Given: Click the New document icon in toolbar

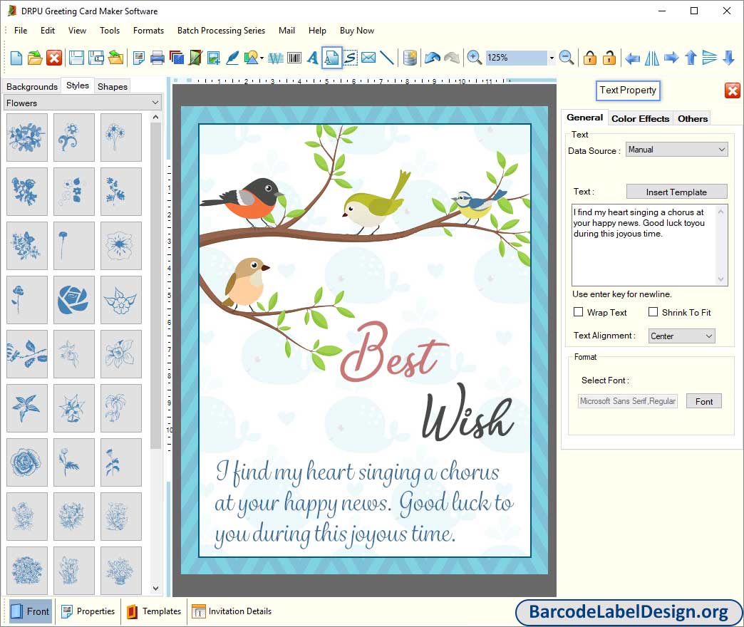Looking at the screenshot, I should click(16, 58).
